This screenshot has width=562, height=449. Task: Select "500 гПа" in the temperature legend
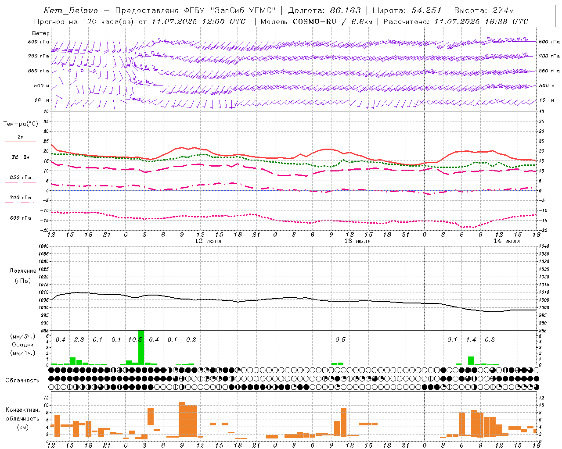tap(21, 218)
